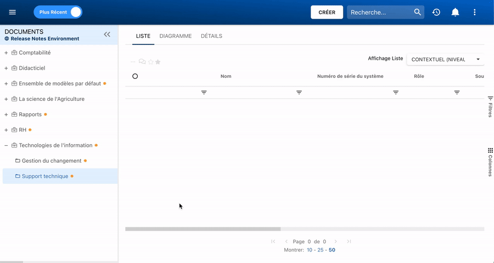Select the RH folder label

point(23,130)
